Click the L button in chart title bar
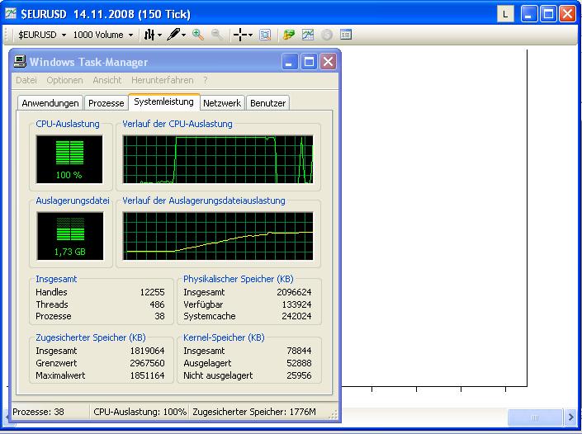 click(x=505, y=15)
